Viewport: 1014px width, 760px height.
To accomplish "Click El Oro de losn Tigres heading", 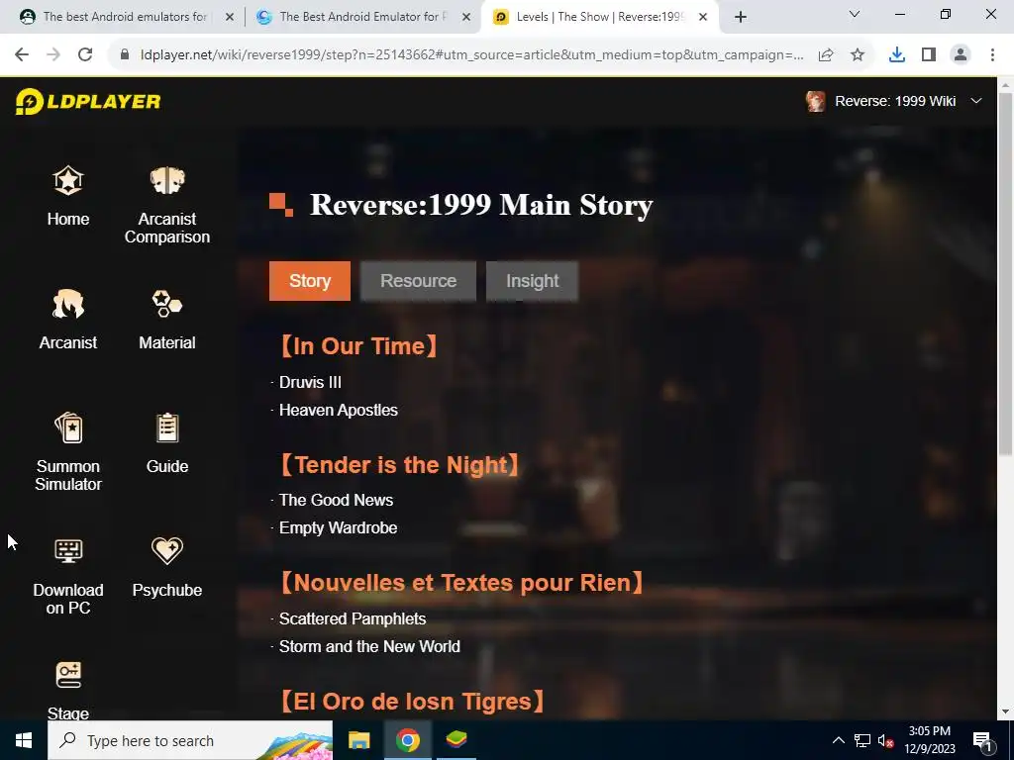I will point(412,702).
